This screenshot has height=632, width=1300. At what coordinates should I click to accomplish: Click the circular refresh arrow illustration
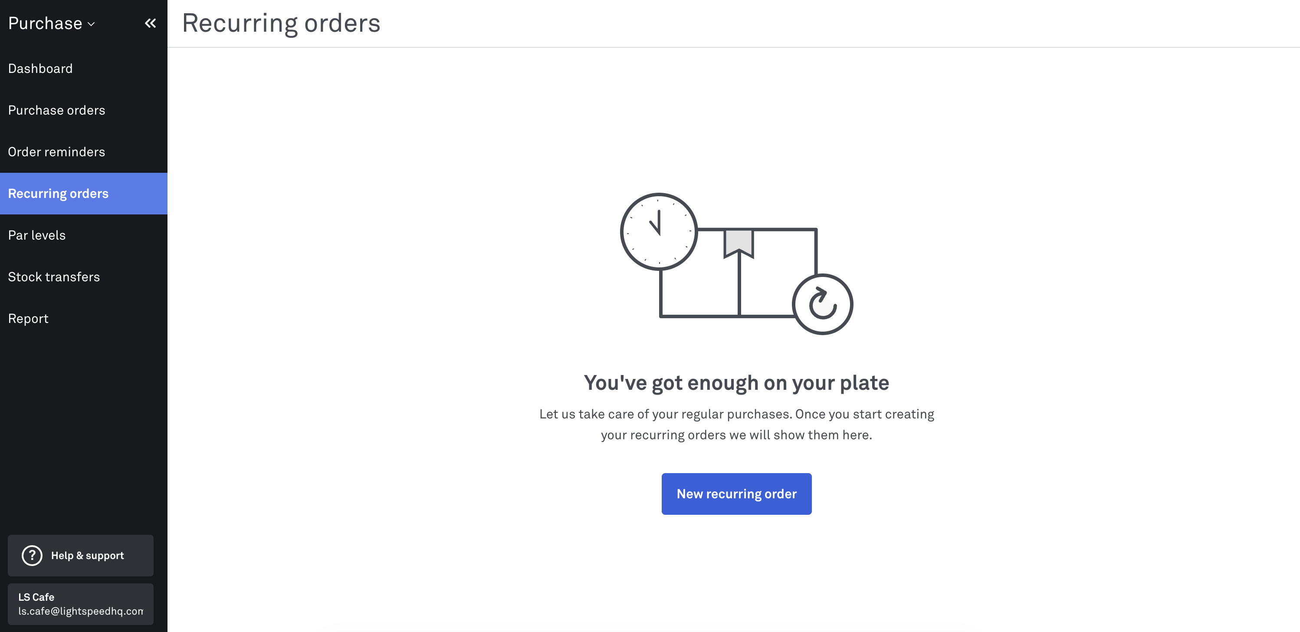822,304
